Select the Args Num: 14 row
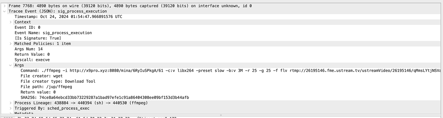Image resolution: width=443 pixels, height=118 pixels. pos(221,49)
